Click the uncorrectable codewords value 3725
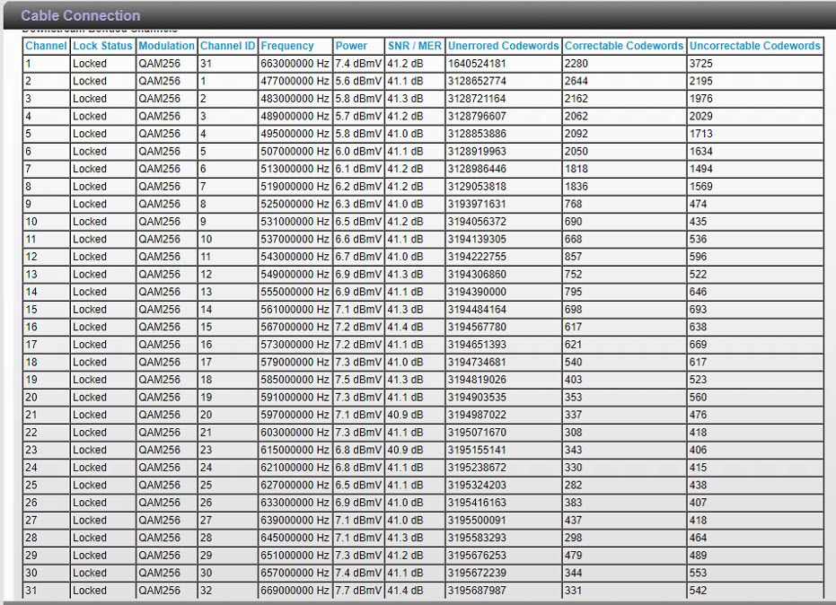The image size is (836, 605). click(701, 64)
